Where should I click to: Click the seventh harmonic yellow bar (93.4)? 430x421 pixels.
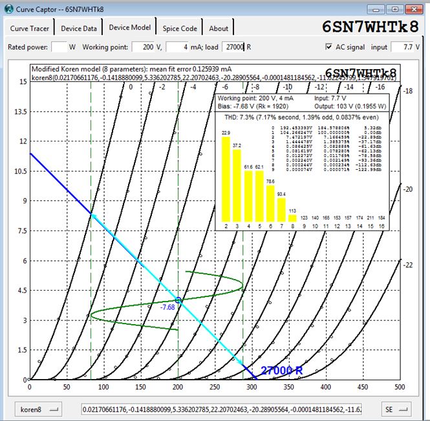click(281, 210)
